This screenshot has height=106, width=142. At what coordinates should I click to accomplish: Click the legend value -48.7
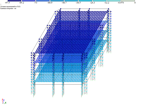(64, 3)
